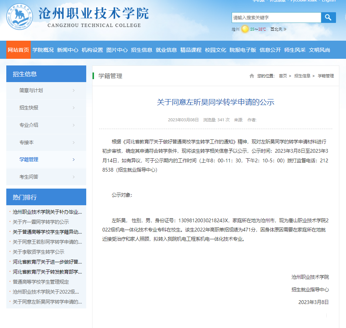Expand weather details double-arrow icon

pos(285,29)
